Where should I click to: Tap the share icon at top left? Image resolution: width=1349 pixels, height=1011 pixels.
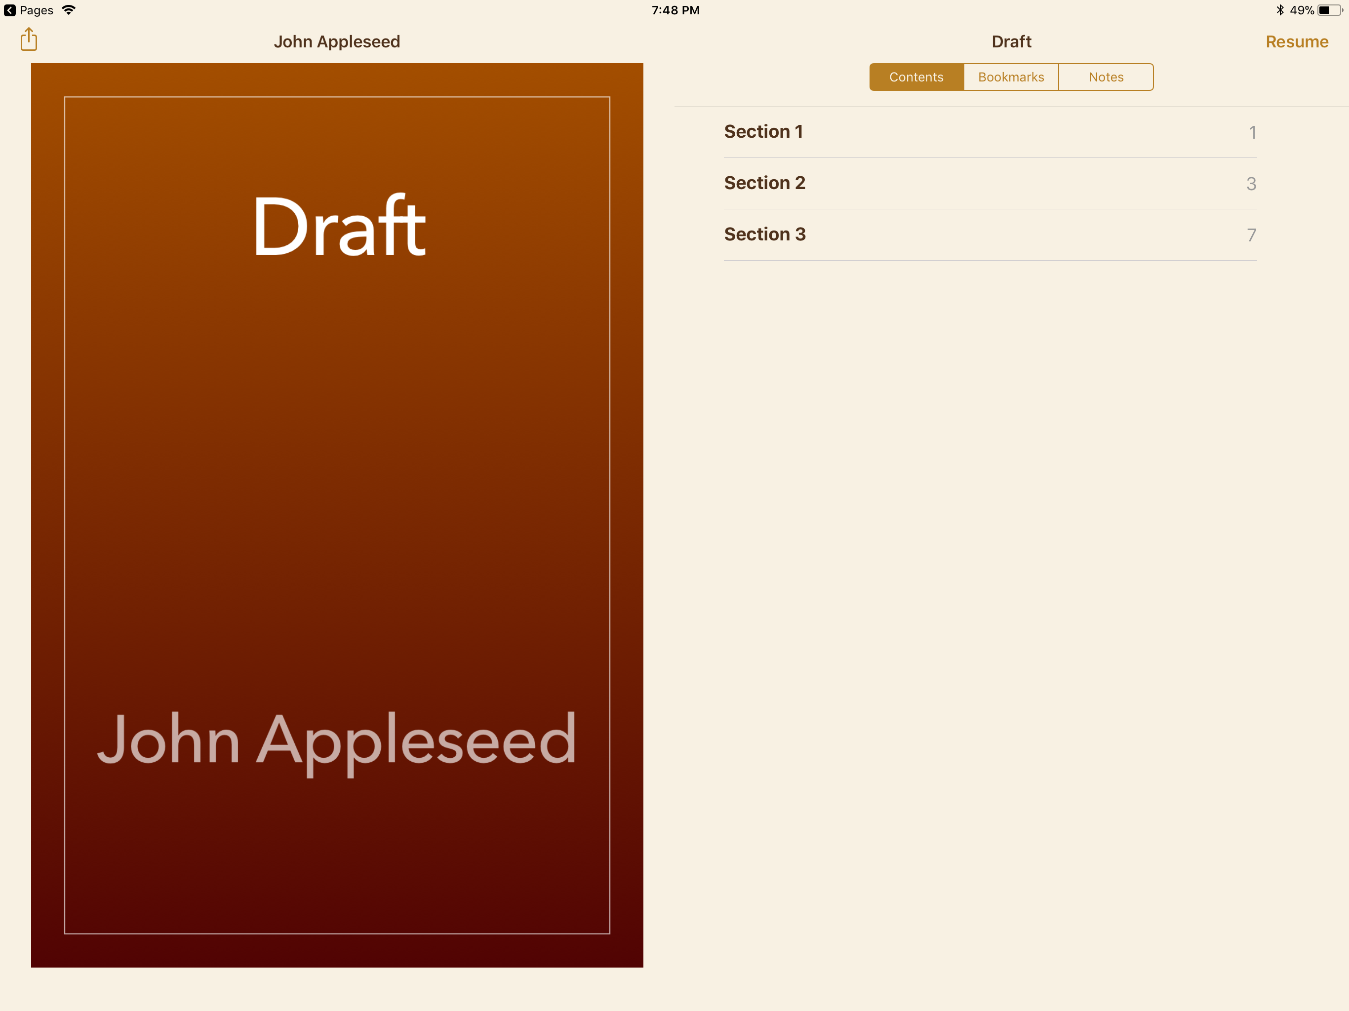(29, 39)
